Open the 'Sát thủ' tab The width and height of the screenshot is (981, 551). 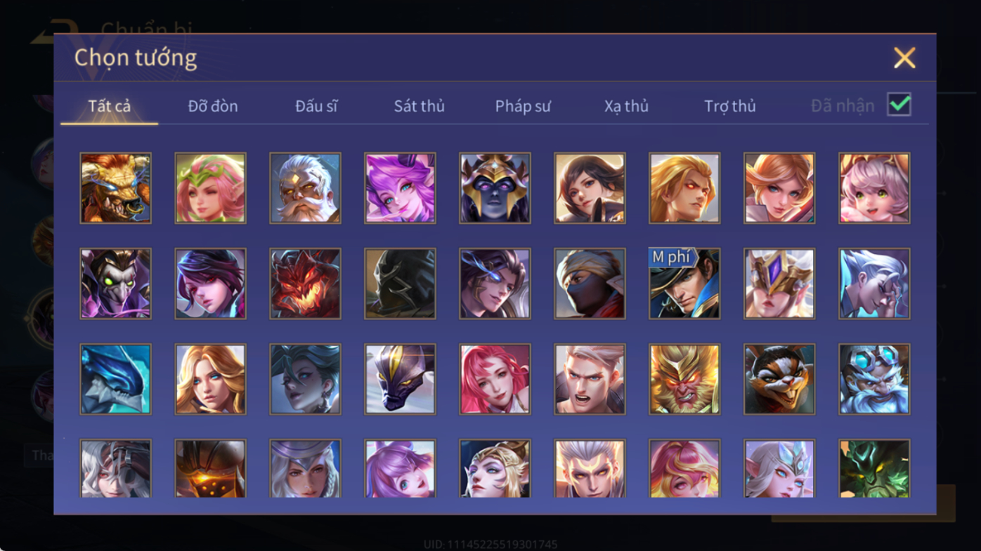coord(420,106)
